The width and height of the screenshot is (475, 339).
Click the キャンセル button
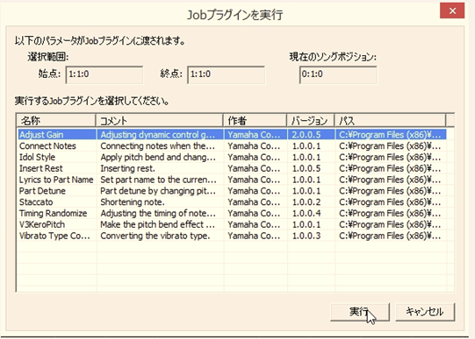425,312
